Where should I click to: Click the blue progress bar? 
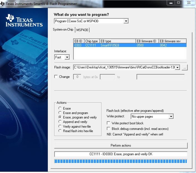pyautogui.click(x=121, y=161)
